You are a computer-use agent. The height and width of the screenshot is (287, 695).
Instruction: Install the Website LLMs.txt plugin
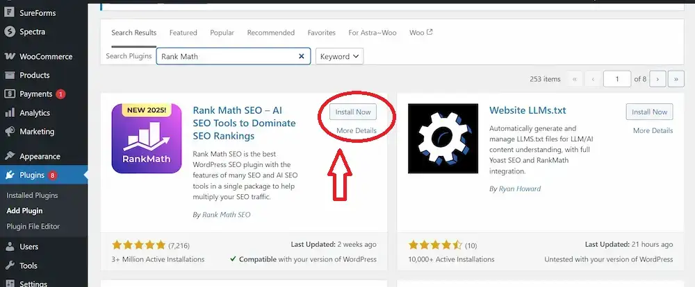pos(649,112)
